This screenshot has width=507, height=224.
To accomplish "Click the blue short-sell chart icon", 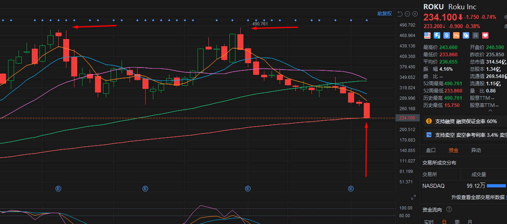I will [429, 135].
